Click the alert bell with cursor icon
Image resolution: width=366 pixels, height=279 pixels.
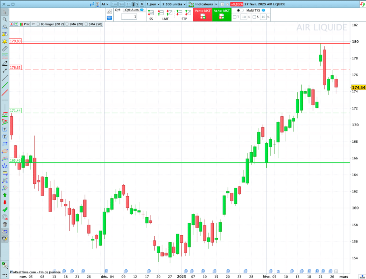[5, 34]
